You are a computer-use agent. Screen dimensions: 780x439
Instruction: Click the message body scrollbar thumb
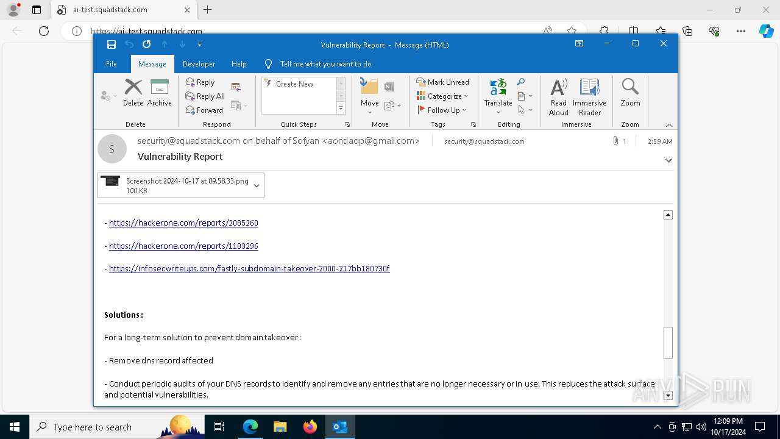click(x=668, y=343)
